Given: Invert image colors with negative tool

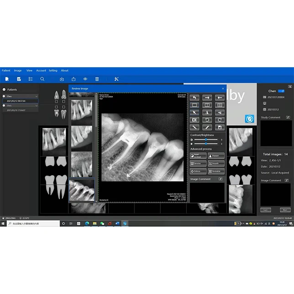Looking at the screenshot, I should click(x=194, y=120).
